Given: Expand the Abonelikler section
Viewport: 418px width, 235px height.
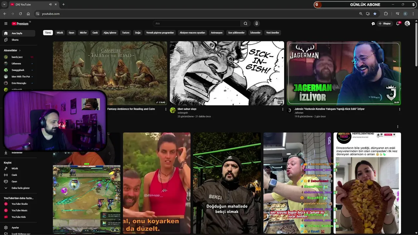Looking at the screenshot, I should (x=12, y=51).
